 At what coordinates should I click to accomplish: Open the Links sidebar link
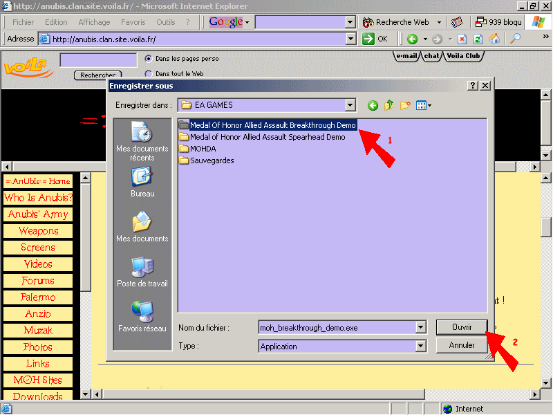tap(38, 364)
